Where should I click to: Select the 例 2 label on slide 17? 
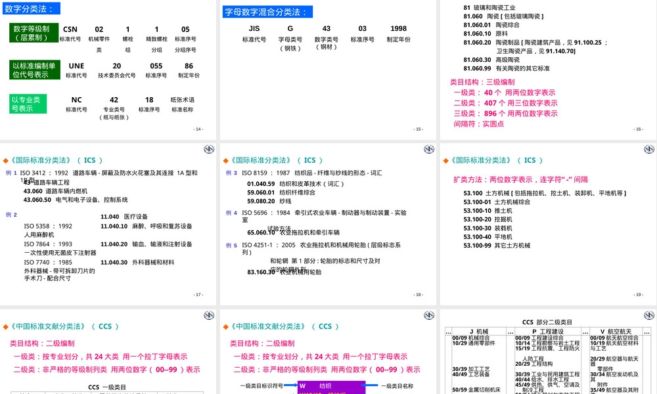point(11,215)
